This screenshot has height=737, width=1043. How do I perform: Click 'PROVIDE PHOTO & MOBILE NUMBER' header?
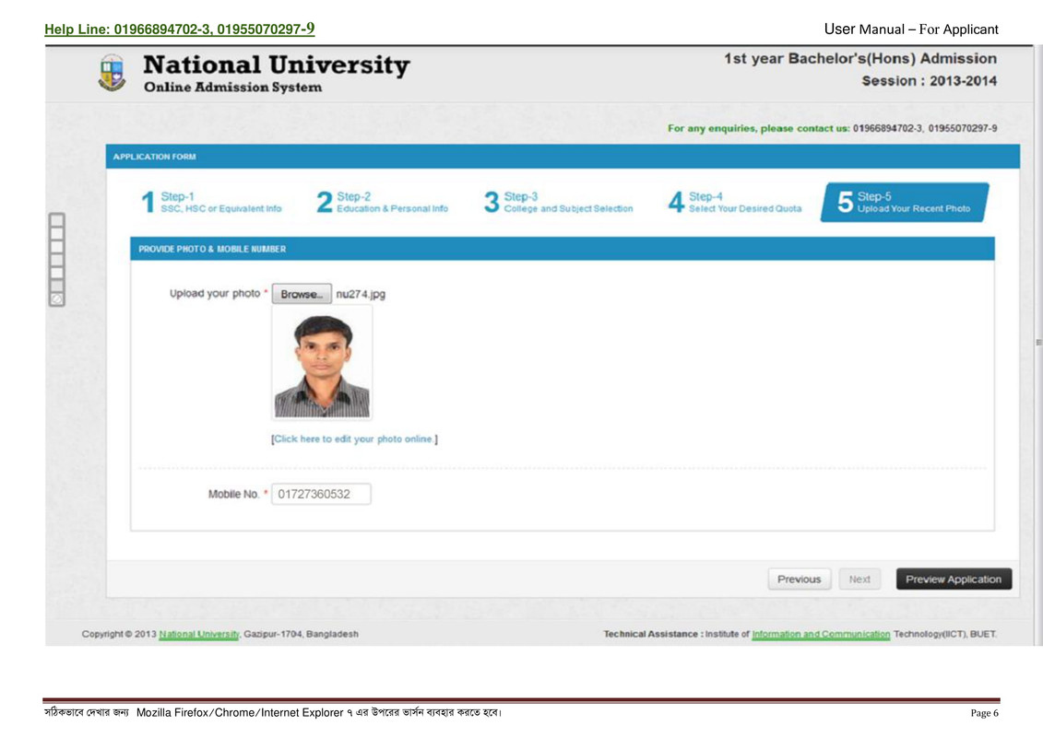click(x=212, y=250)
